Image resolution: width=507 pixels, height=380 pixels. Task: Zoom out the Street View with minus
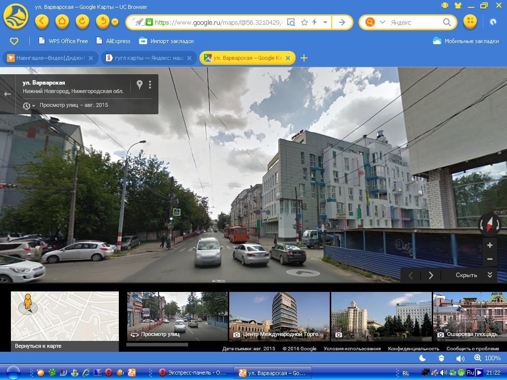click(490, 259)
